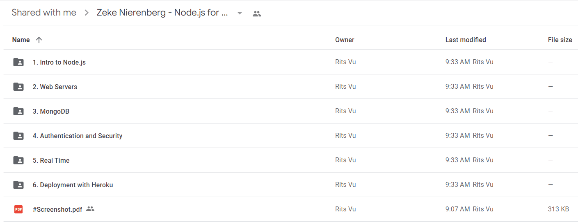This screenshot has height=222, width=578.
Task: Click the shared folder icon beside MongoDB
Action: click(x=18, y=111)
